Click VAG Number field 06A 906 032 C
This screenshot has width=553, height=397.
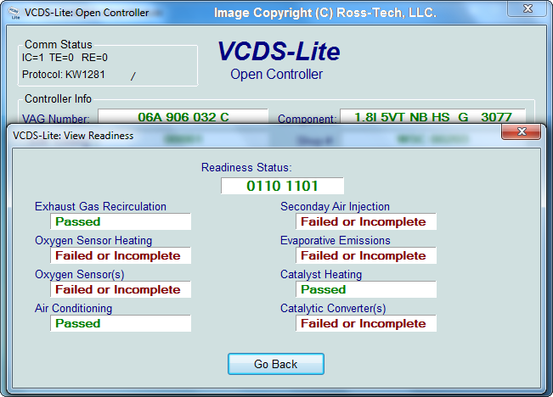(x=183, y=116)
